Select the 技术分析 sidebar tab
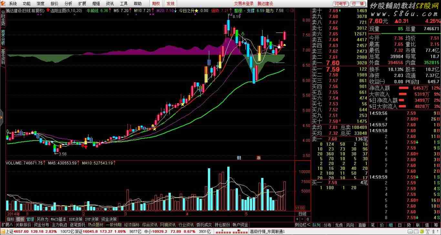Image resolution: width=441 pixels, height=235 pixels. [3, 37]
